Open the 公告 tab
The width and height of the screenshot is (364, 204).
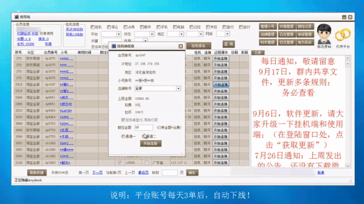258,53
